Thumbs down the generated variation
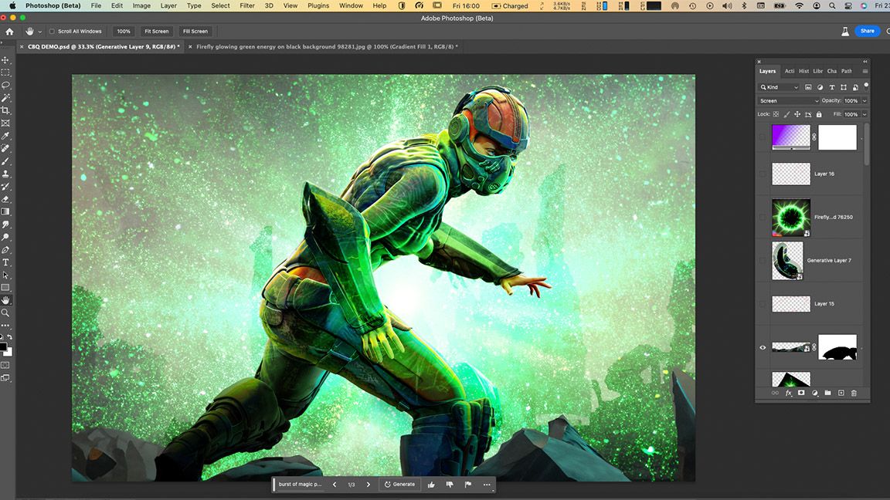This screenshot has width=890, height=500. [450, 485]
